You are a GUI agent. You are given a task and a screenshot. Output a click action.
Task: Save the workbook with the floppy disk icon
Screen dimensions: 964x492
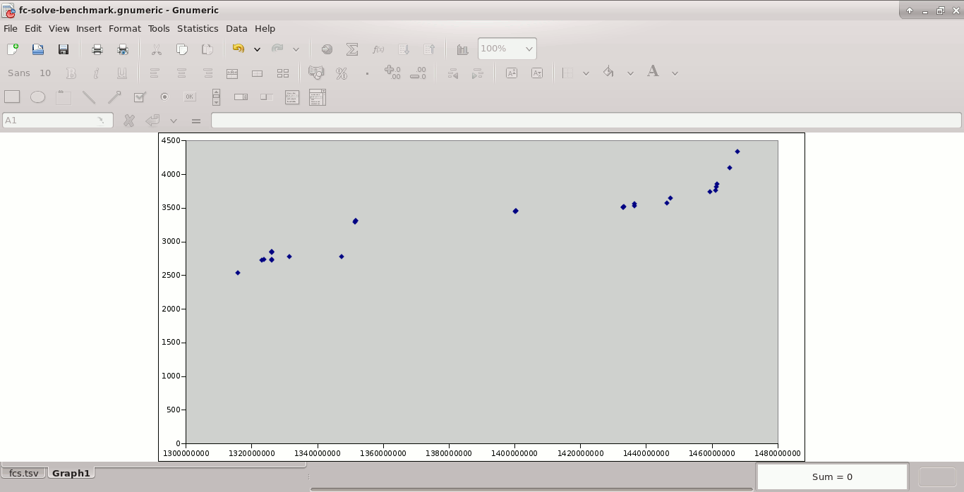[64, 49]
